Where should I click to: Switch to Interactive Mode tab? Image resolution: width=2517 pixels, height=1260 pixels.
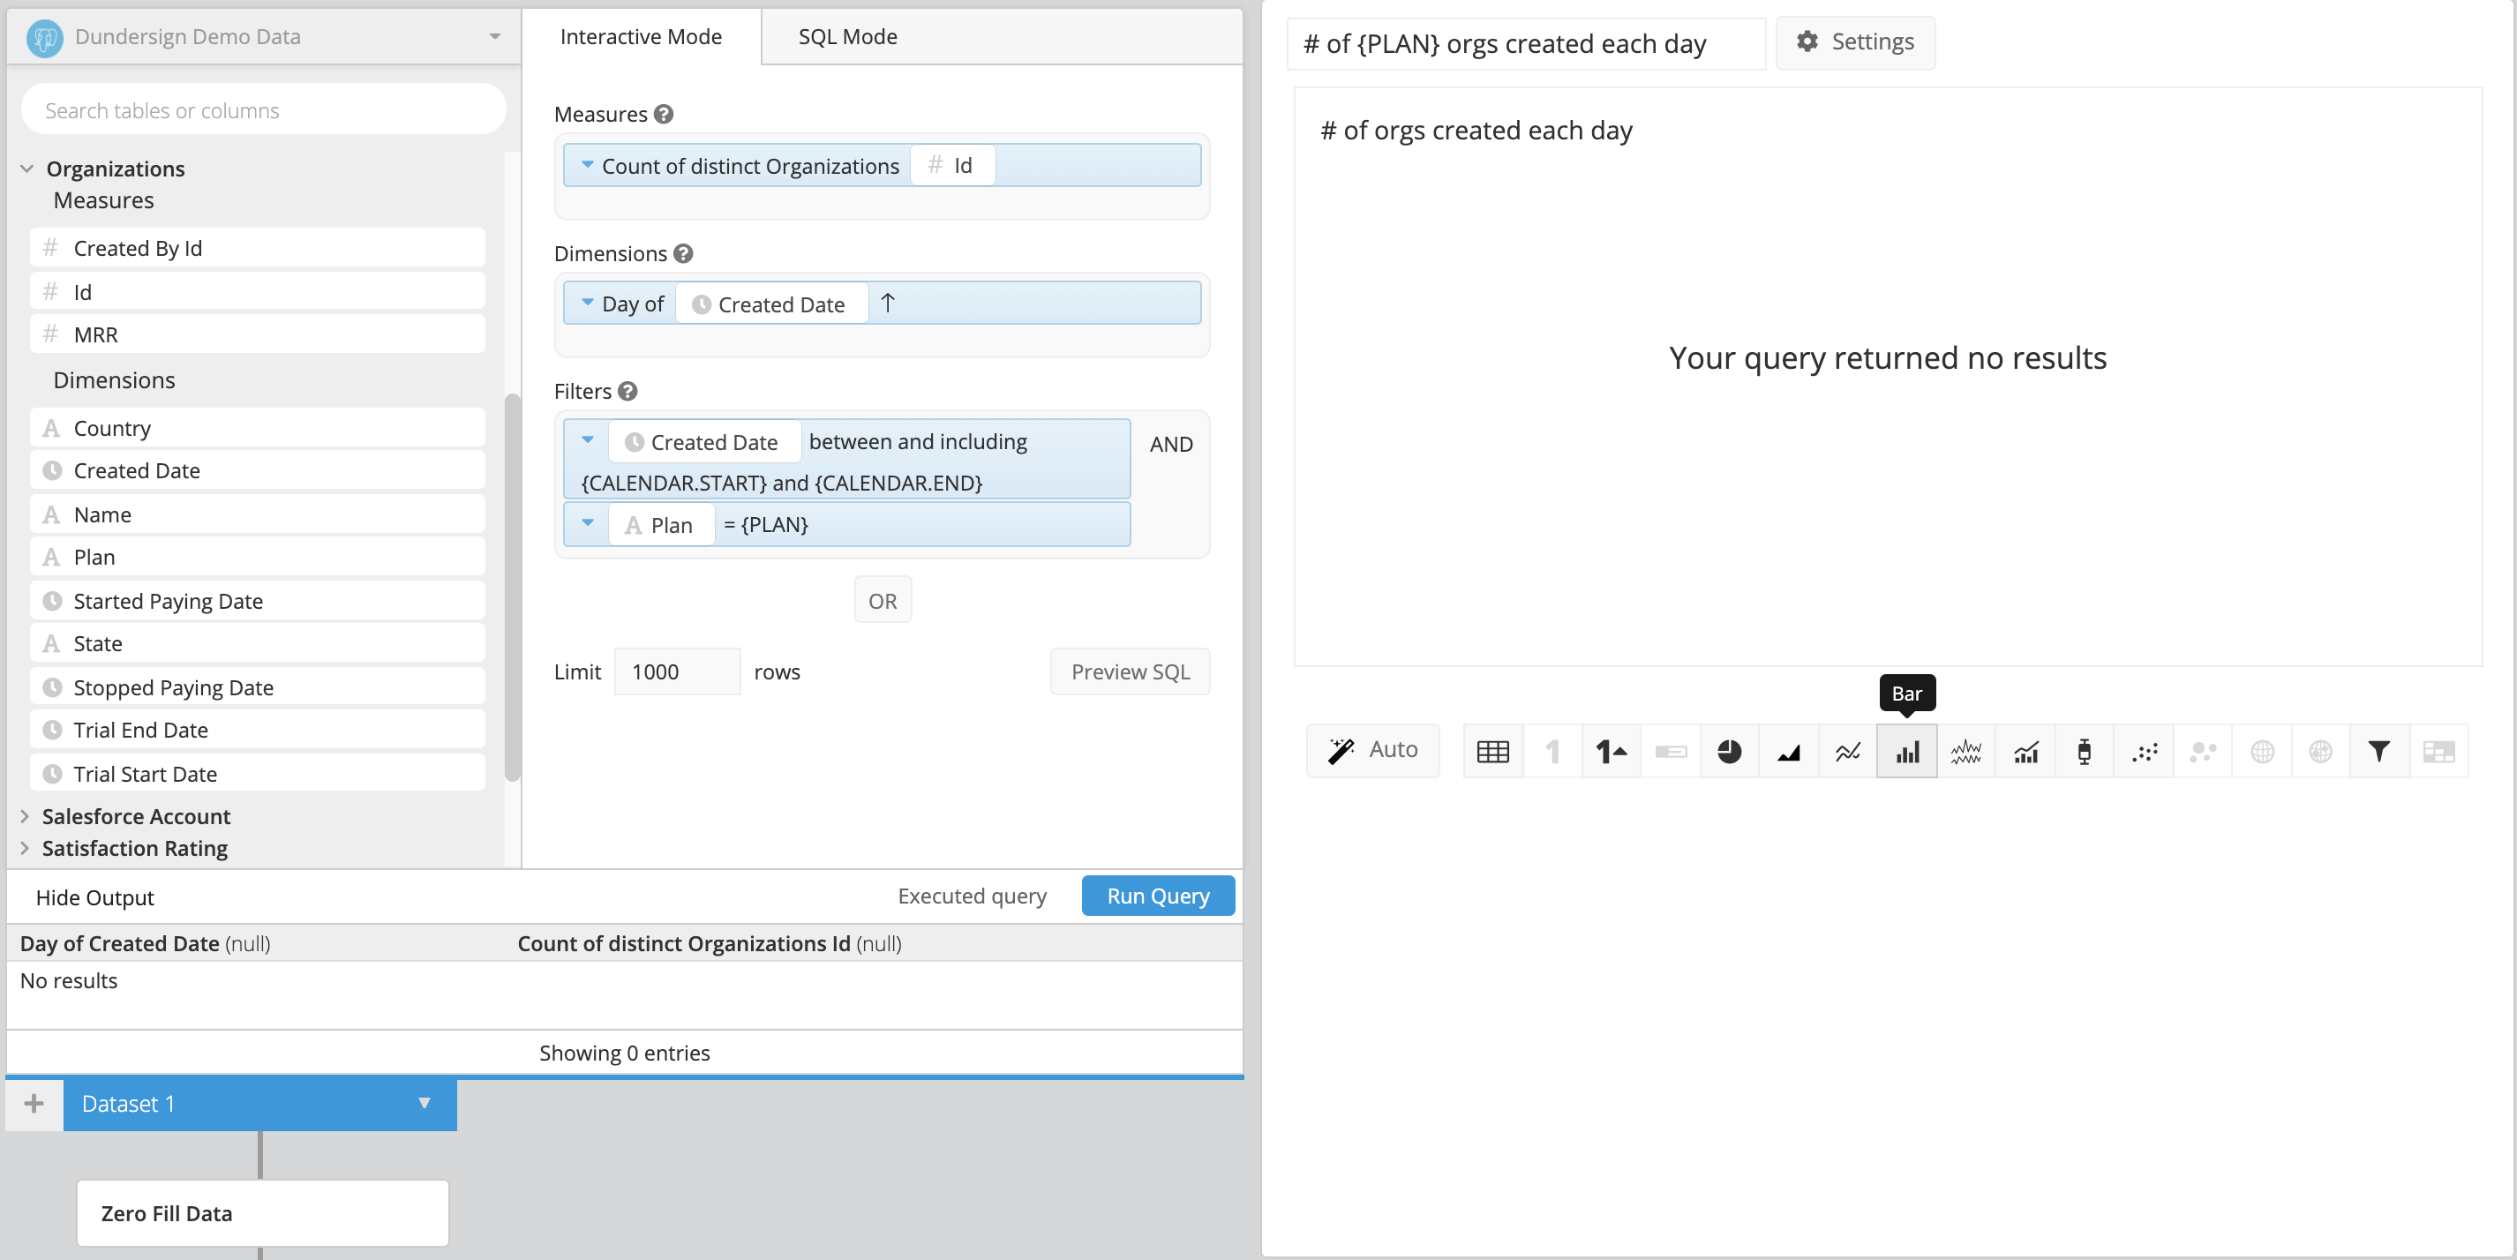(x=641, y=37)
